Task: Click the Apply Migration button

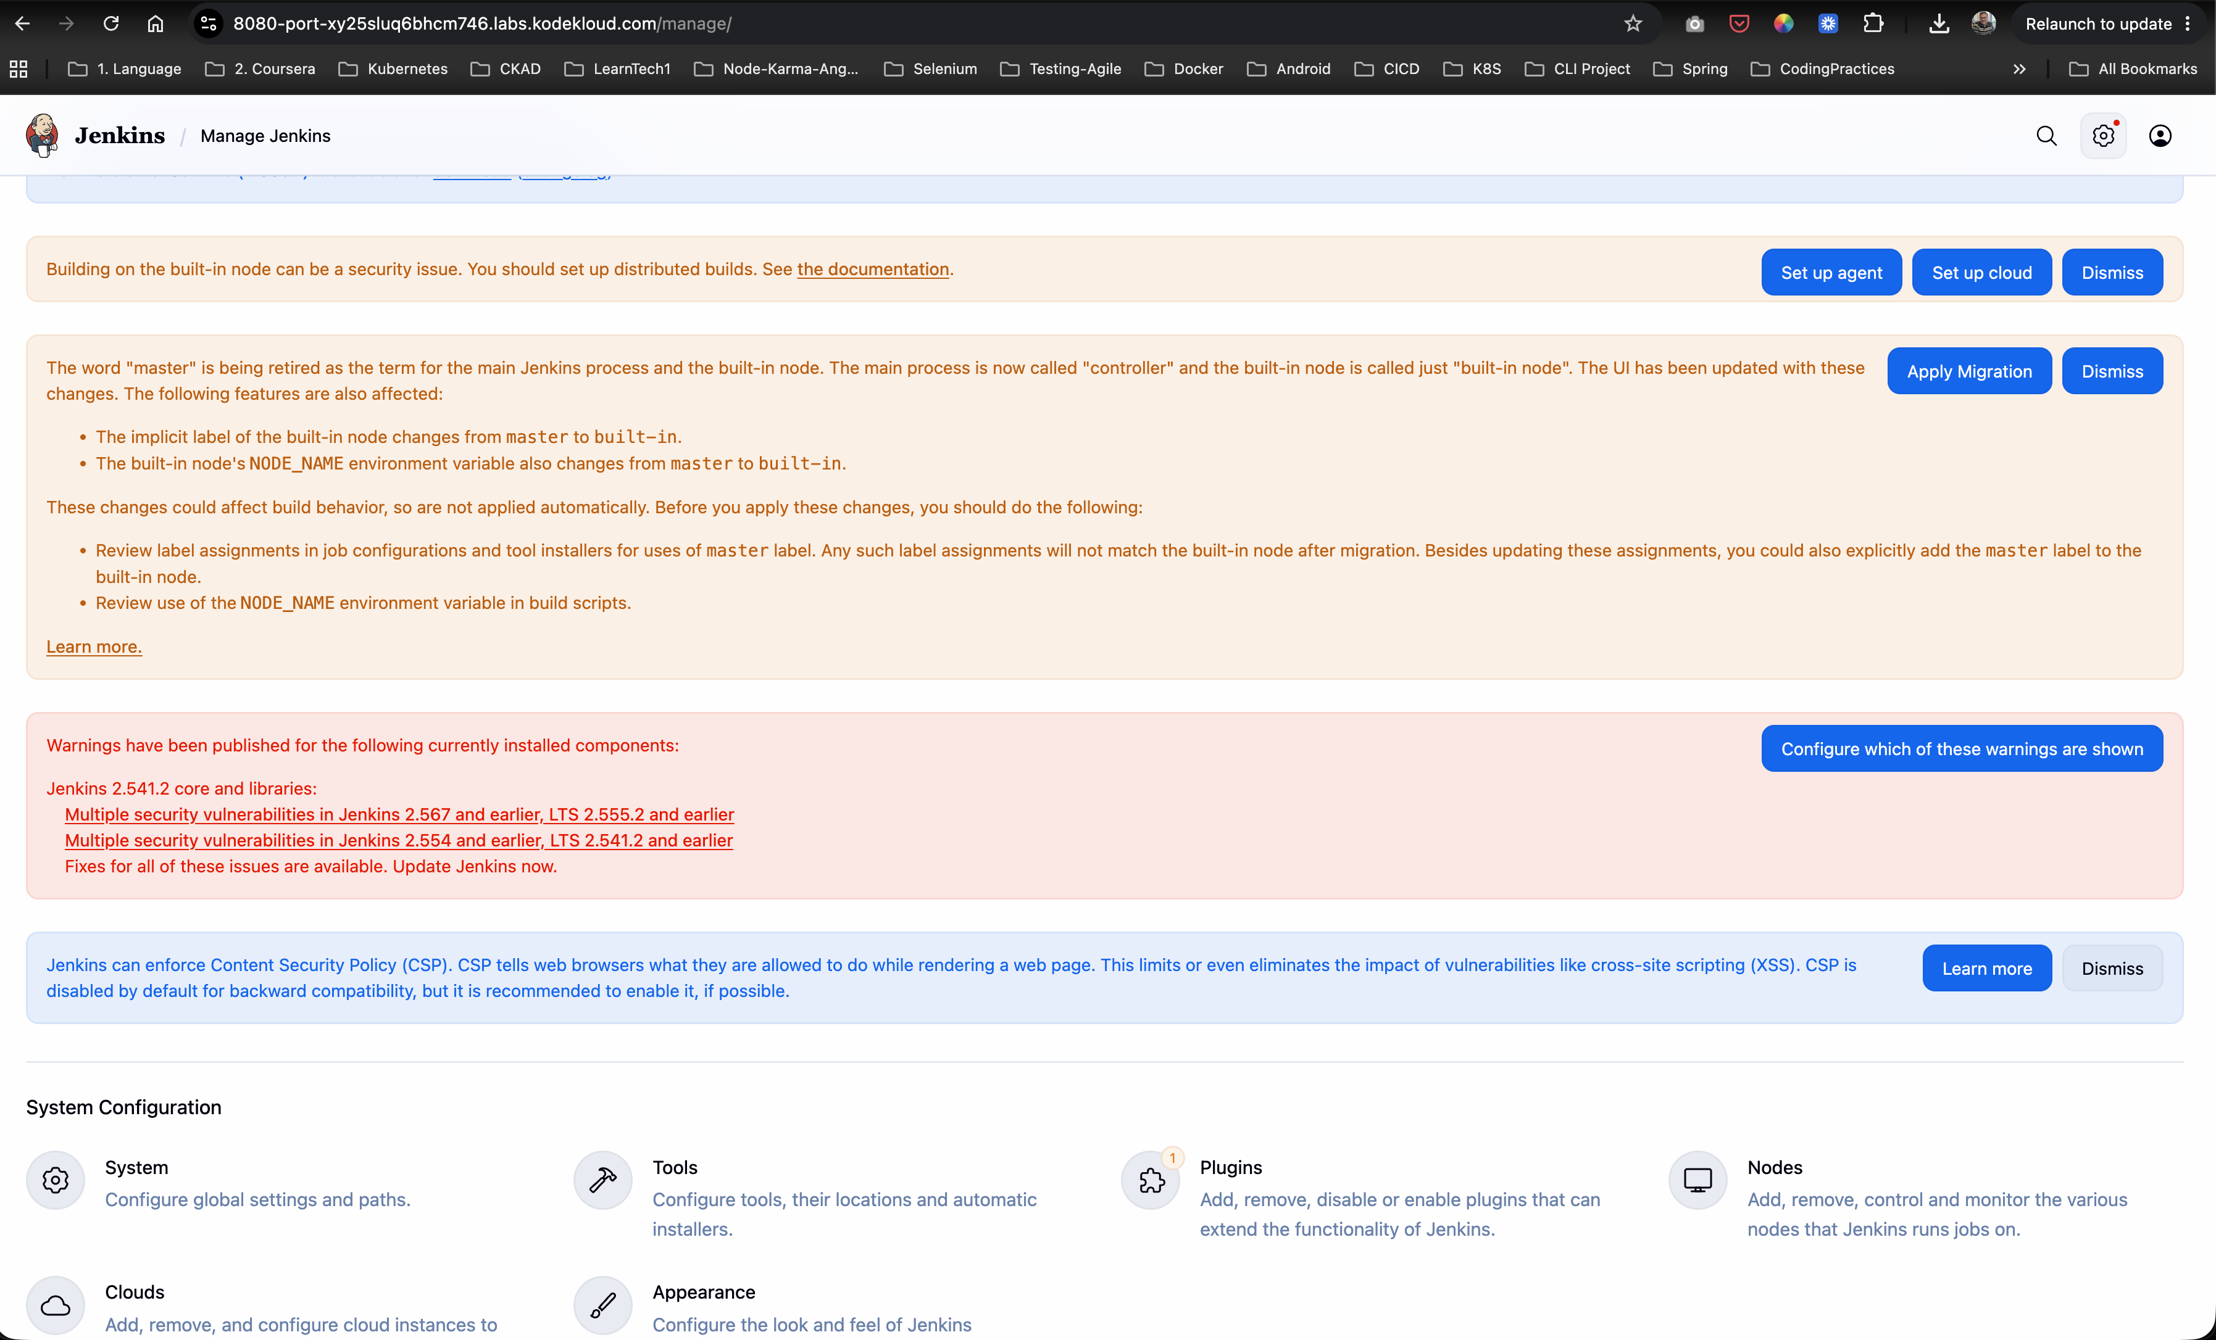Action: coord(1968,371)
